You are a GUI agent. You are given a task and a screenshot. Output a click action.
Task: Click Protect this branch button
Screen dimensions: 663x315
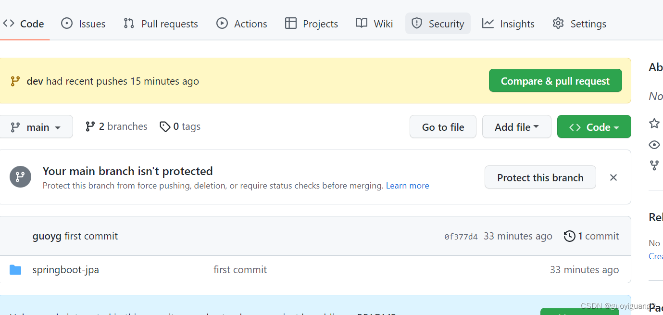click(540, 177)
